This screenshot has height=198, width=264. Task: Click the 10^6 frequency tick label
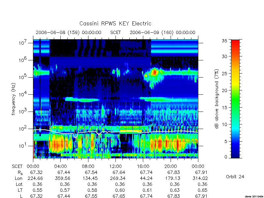tap(22, 60)
